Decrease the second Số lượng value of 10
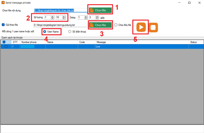This screenshot has width=204, height=133. [64, 18]
